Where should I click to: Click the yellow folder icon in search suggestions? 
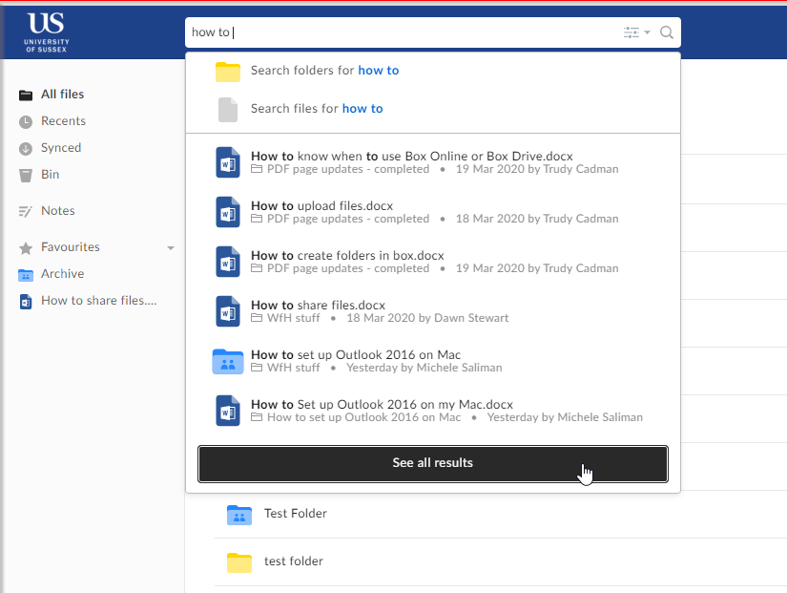coord(228,72)
